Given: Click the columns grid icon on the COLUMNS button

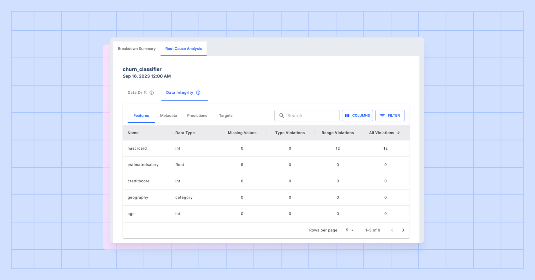Looking at the screenshot, I should (347, 116).
